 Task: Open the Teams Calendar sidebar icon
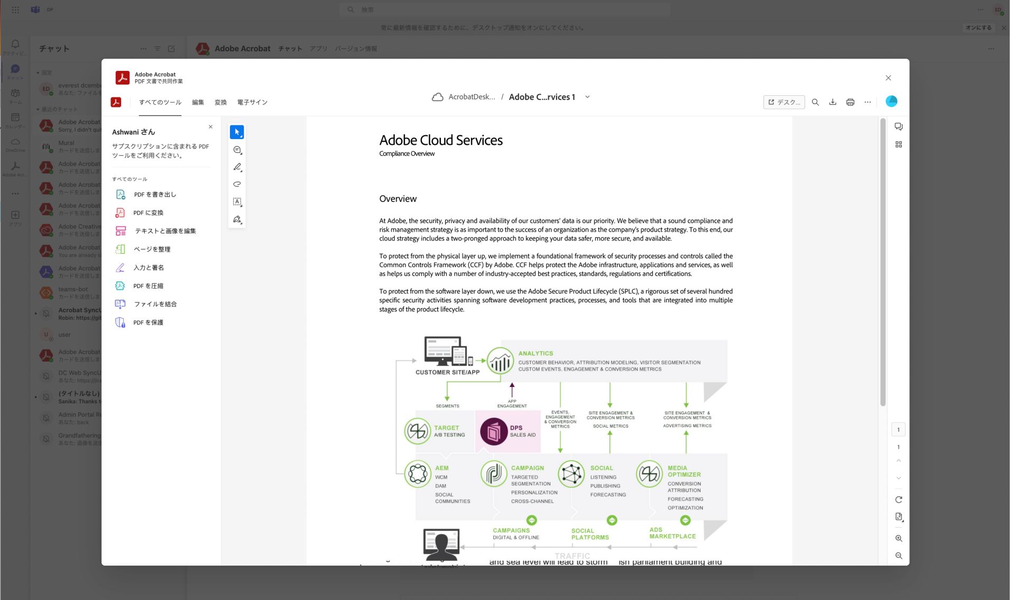pos(15,120)
